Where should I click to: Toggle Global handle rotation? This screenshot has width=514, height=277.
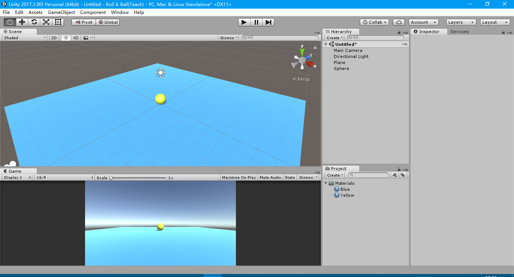pos(108,22)
